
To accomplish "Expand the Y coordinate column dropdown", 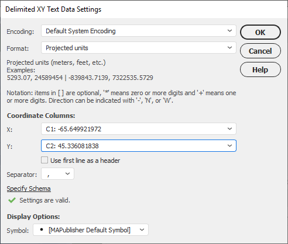I will pyautogui.click(x=139, y=146).
